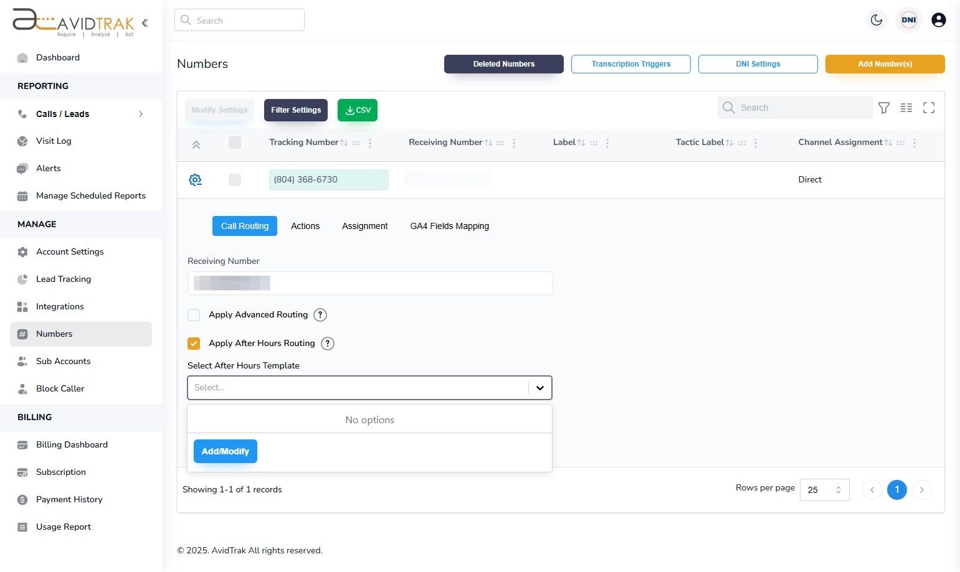Click top global Search field
960x572 pixels.
pyautogui.click(x=239, y=20)
